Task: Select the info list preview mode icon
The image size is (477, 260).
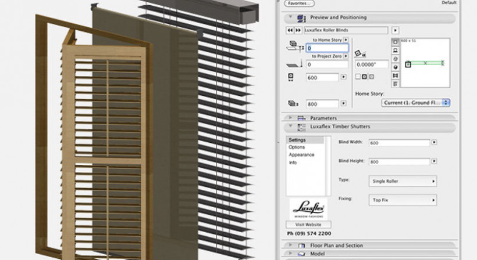Action: pos(396,84)
